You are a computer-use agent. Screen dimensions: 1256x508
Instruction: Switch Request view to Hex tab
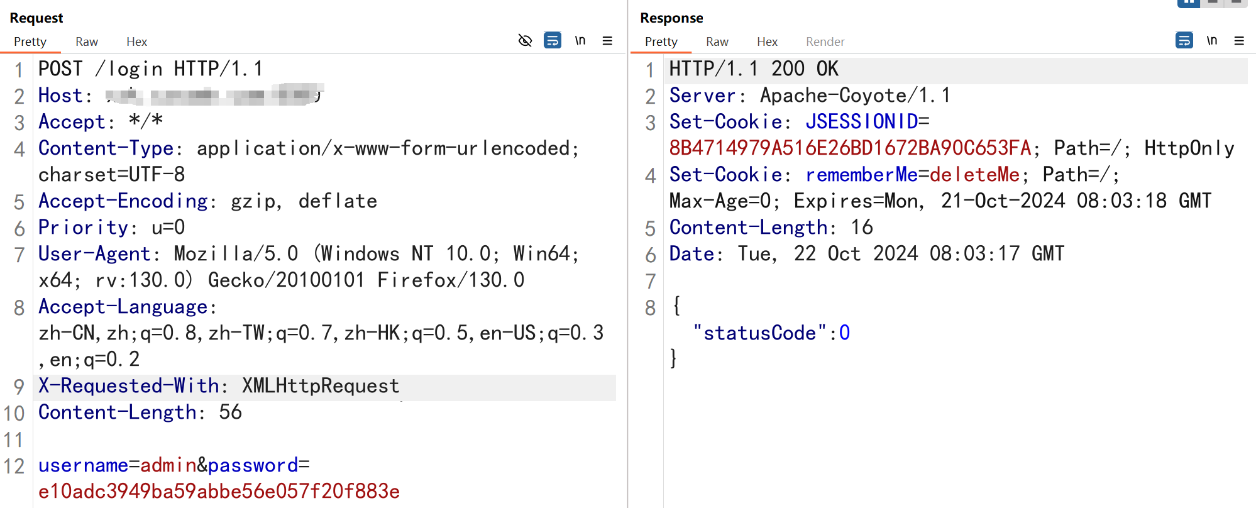pyautogui.click(x=136, y=41)
